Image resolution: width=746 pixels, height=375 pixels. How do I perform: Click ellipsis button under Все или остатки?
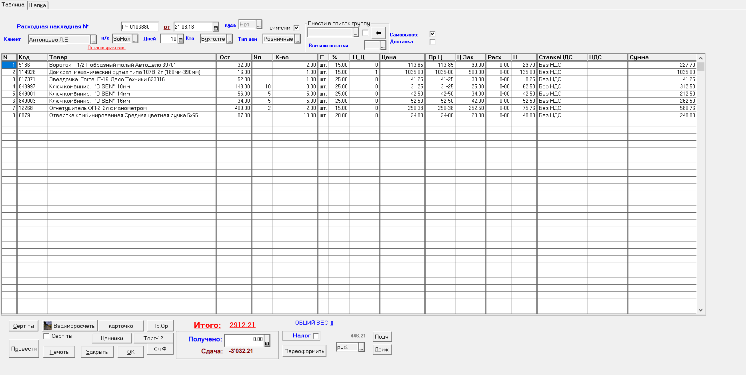[x=383, y=46]
